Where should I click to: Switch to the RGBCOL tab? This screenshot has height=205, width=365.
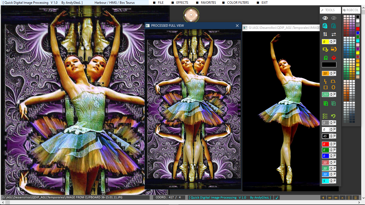click(x=351, y=10)
